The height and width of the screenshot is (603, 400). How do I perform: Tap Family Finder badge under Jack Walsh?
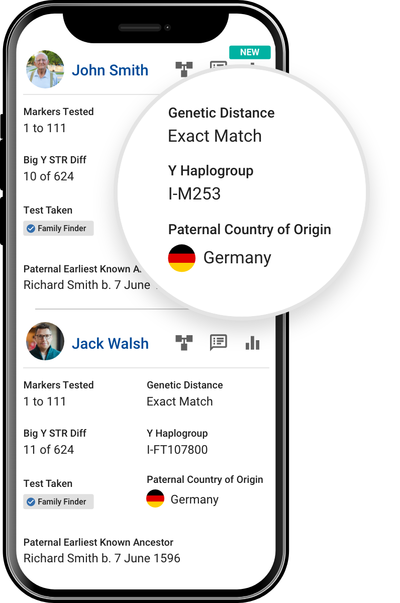click(59, 502)
